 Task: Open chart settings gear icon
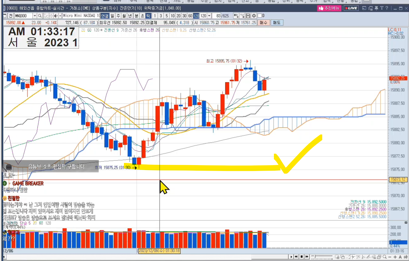pyautogui.click(x=254, y=16)
